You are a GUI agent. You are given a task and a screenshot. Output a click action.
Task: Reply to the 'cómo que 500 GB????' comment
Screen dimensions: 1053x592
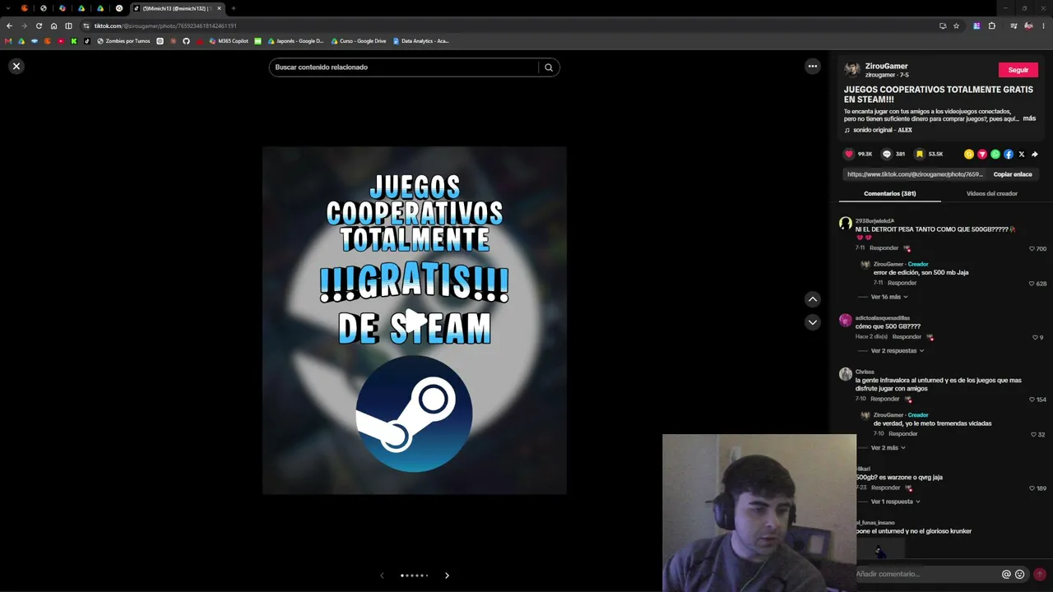[x=907, y=336]
